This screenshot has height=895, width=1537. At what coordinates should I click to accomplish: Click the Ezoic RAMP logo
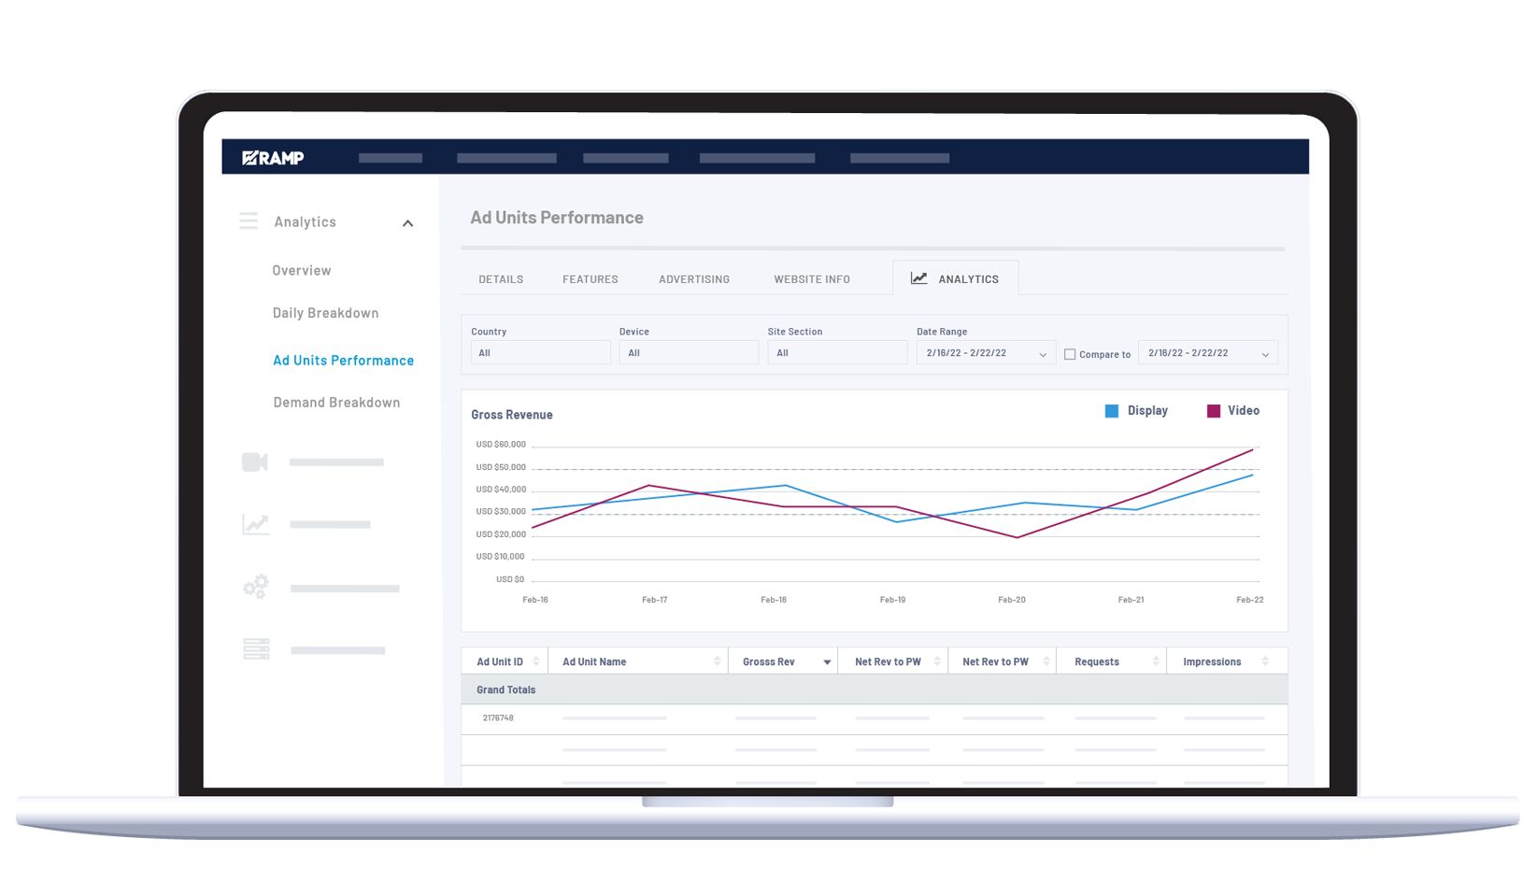273,158
